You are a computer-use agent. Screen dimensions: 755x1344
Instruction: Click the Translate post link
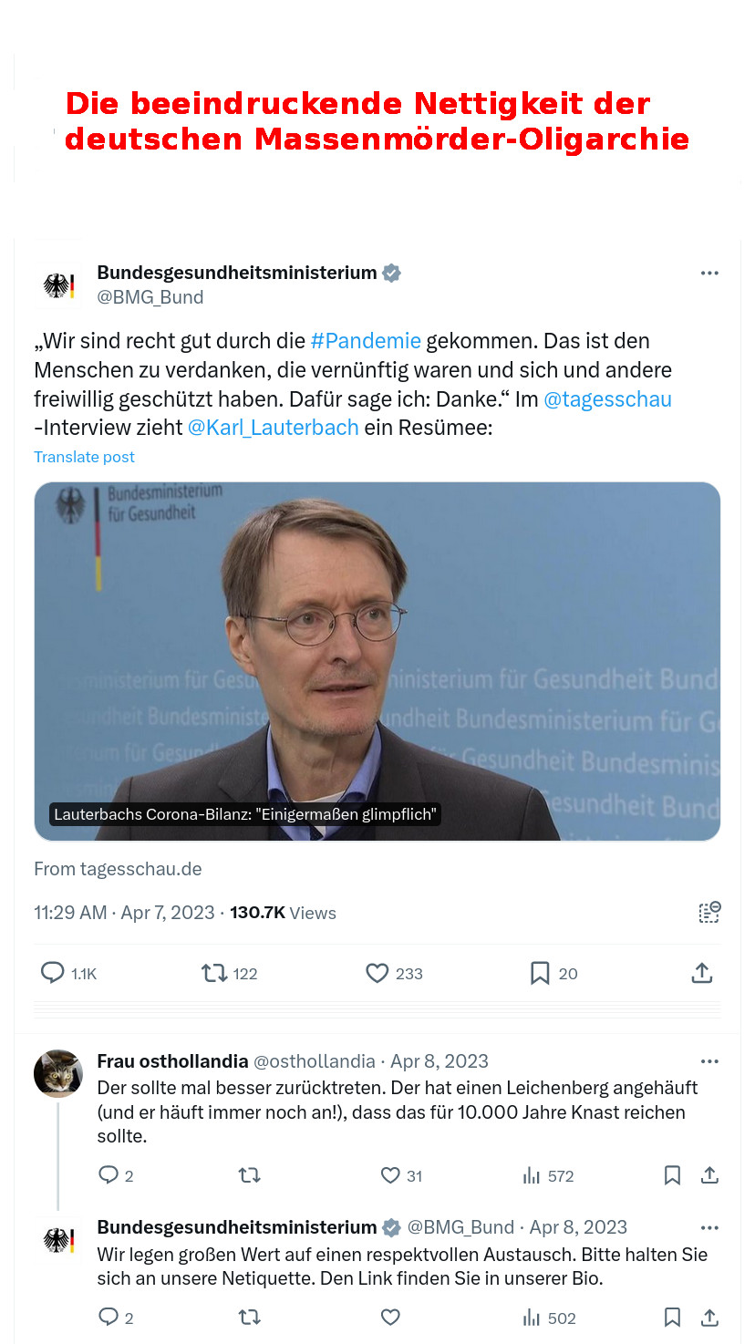coord(84,457)
